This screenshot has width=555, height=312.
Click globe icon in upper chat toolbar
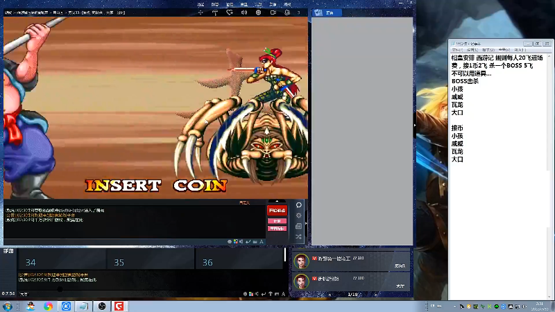pos(230,241)
